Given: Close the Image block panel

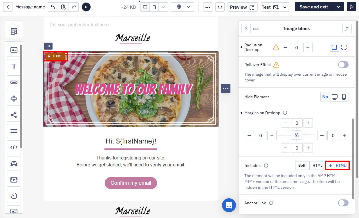Looking at the screenshot, I should click(246, 28).
